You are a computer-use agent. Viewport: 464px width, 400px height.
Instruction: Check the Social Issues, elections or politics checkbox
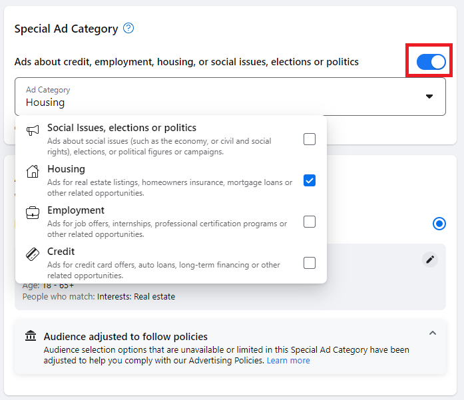coord(310,139)
